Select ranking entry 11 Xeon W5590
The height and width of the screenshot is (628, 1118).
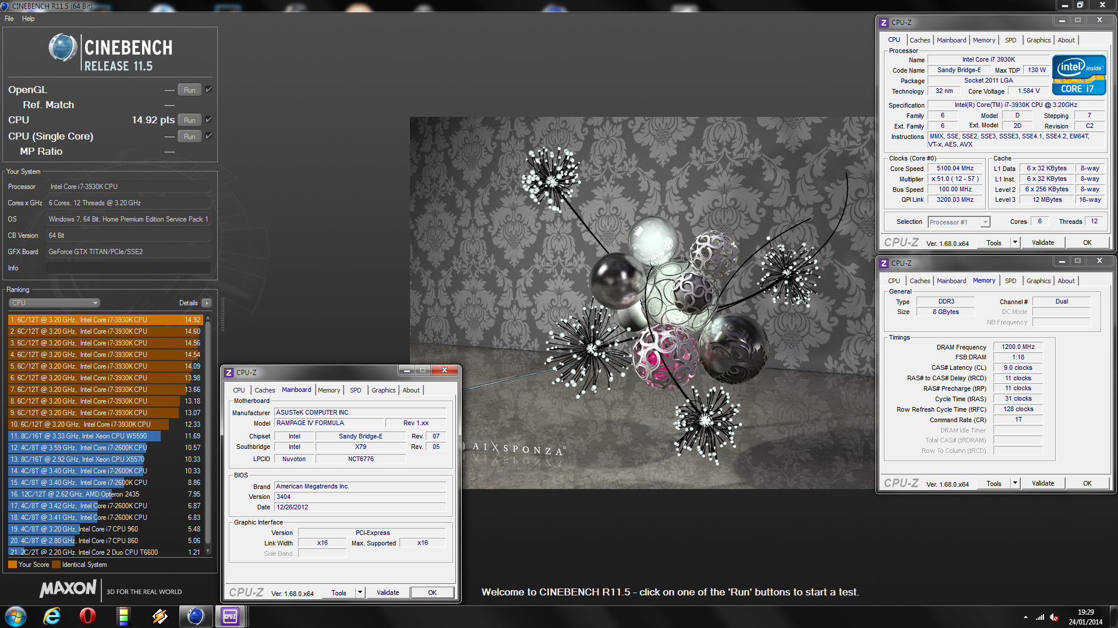[105, 436]
